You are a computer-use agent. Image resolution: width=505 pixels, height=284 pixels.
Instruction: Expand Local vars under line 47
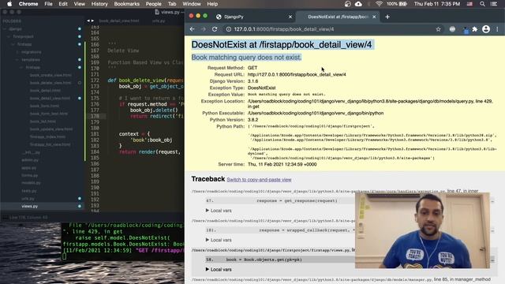[219, 211]
